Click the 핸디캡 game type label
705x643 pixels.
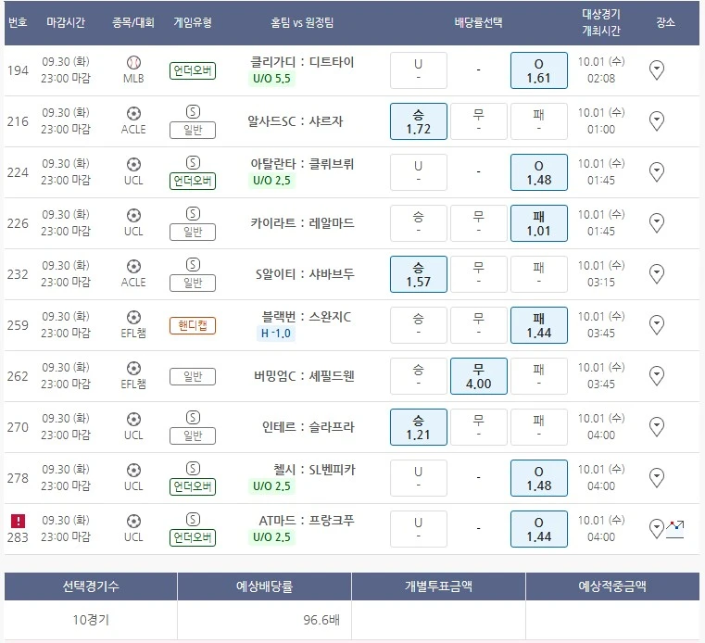click(193, 325)
